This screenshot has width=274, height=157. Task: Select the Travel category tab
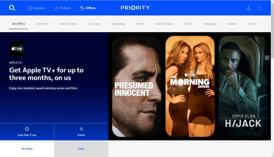[x=252, y=24]
